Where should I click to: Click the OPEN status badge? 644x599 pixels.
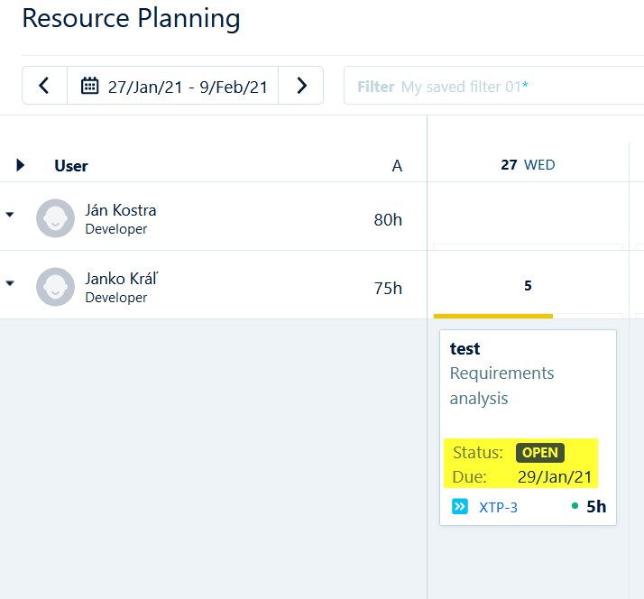(x=539, y=453)
